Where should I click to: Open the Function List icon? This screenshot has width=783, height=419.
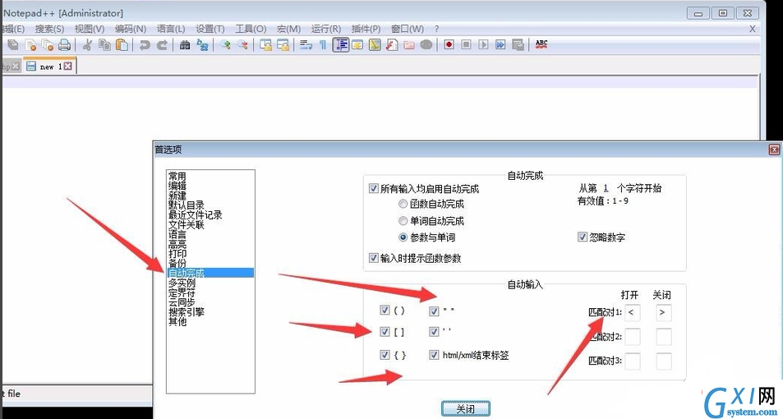[392, 45]
